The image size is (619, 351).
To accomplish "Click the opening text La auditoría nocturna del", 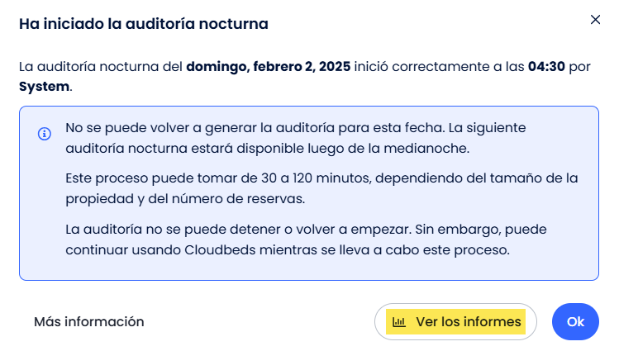I will pyautogui.click(x=101, y=67).
